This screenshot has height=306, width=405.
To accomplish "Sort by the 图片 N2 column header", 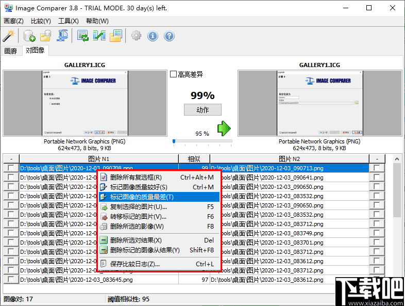I will [x=290, y=159].
